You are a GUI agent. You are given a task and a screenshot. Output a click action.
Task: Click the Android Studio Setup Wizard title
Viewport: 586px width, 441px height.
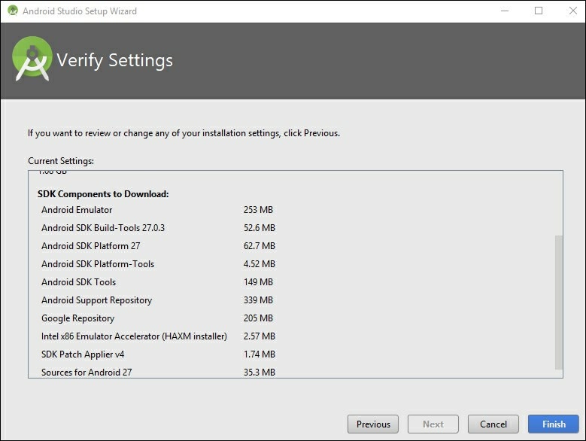[x=80, y=11]
